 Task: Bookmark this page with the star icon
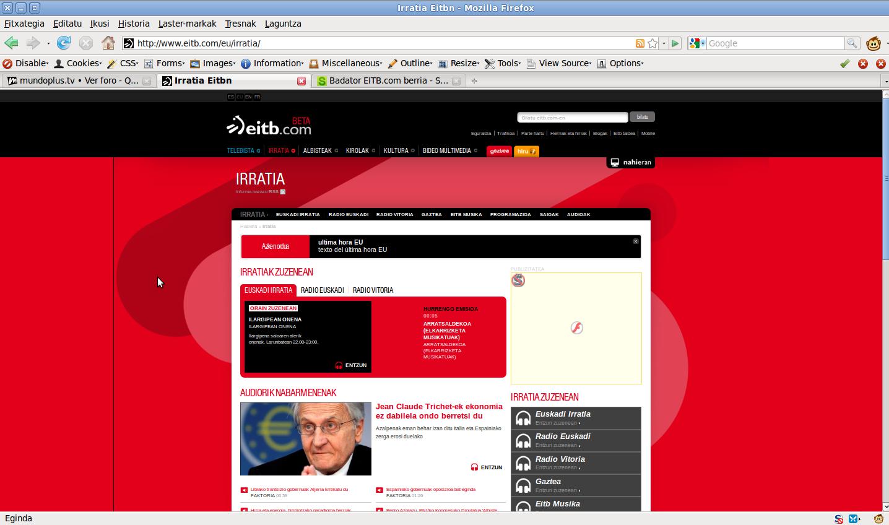[653, 43]
